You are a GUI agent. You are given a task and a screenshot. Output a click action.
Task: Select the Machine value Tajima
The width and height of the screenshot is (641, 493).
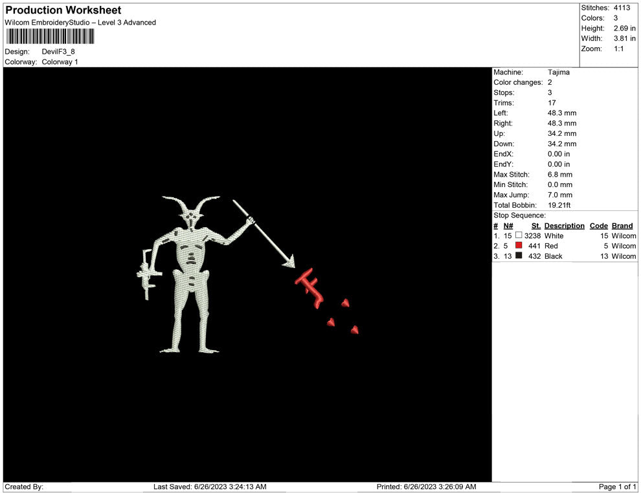coord(558,72)
